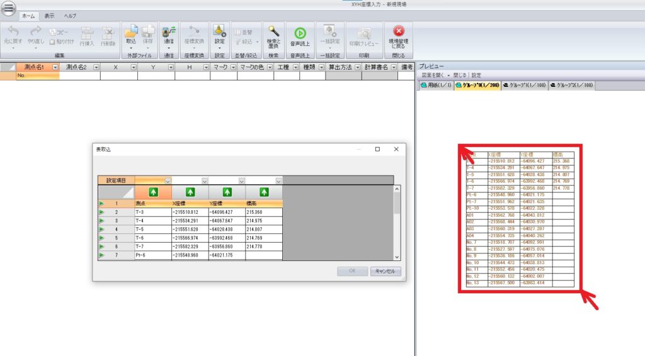Click the import dialog vertical scrollbar
645x356 pixels.
(x=397, y=222)
